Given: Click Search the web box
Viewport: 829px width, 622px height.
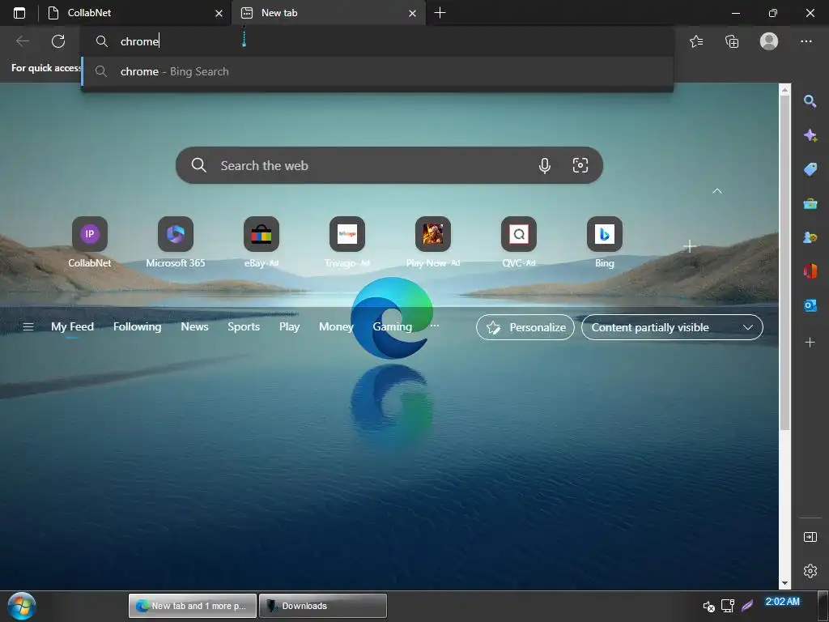Looking at the screenshot, I should (x=389, y=165).
